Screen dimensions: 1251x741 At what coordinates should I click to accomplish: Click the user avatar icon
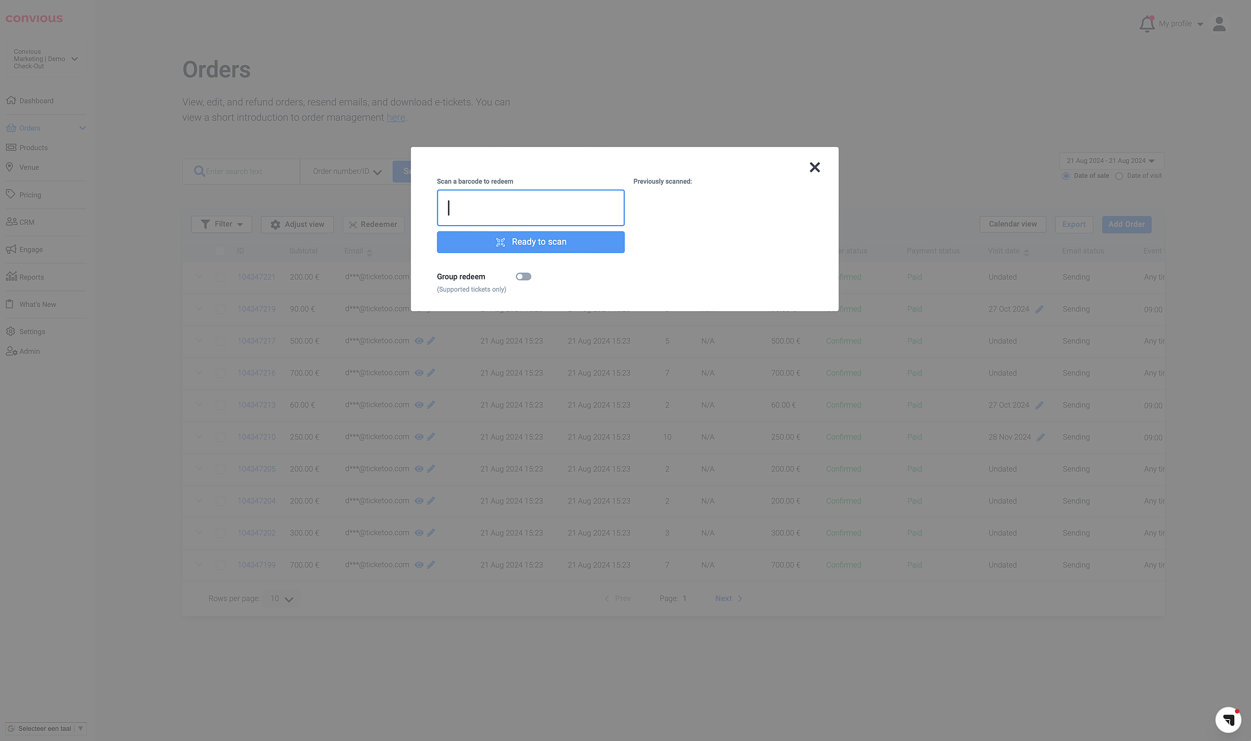click(x=1219, y=24)
